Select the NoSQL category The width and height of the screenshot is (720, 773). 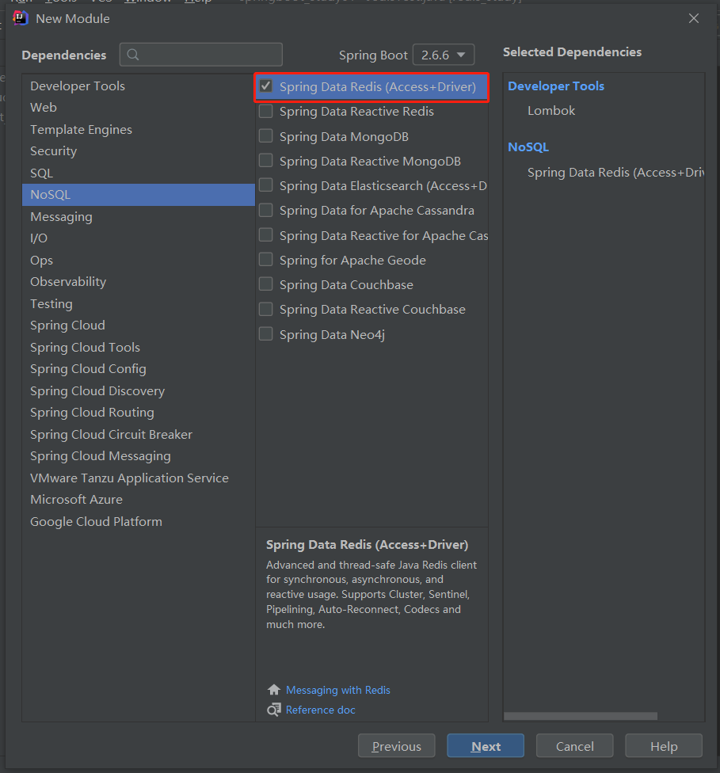[x=139, y=195]
